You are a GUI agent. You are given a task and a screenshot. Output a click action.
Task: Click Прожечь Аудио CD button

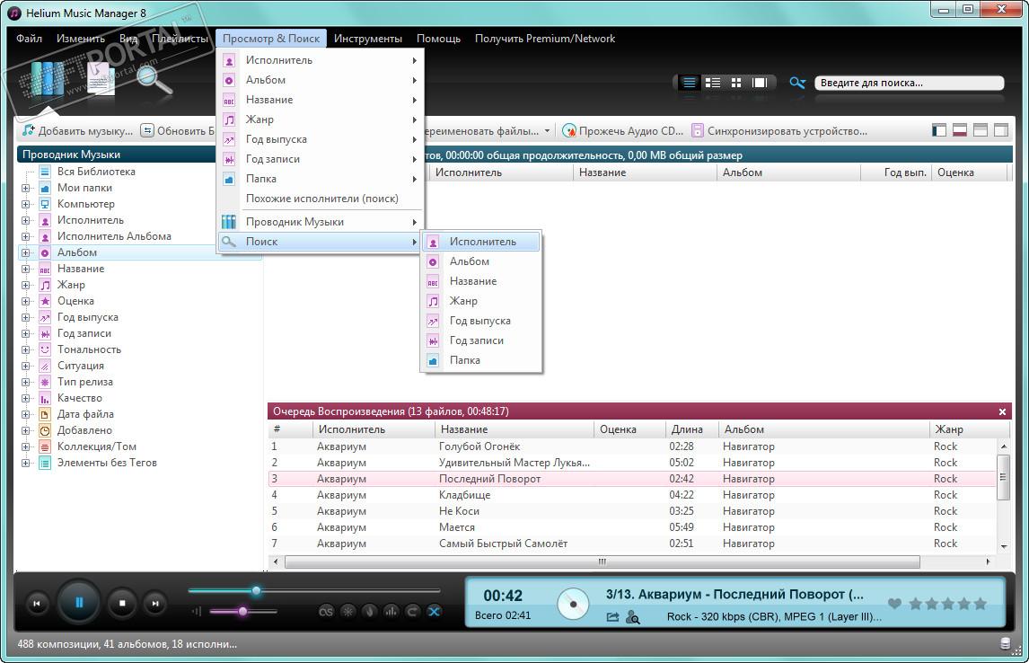[623, 130]
